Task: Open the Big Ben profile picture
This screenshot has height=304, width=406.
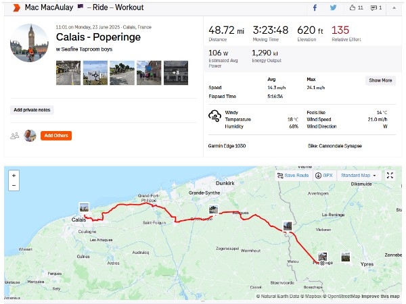Action: [x=29, y=43]
